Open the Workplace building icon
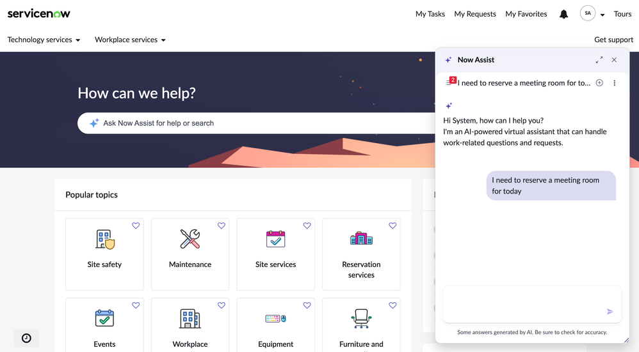 pos(190,318)
